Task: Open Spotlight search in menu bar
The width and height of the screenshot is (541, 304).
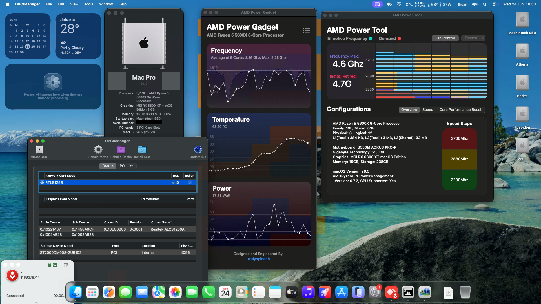Action: pos(485,4)
